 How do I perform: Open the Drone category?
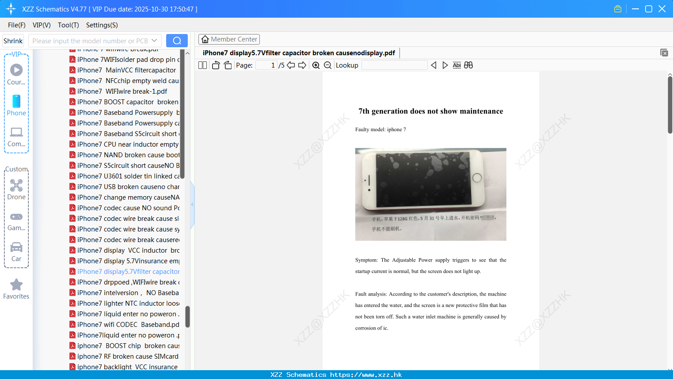click(16, 189)
